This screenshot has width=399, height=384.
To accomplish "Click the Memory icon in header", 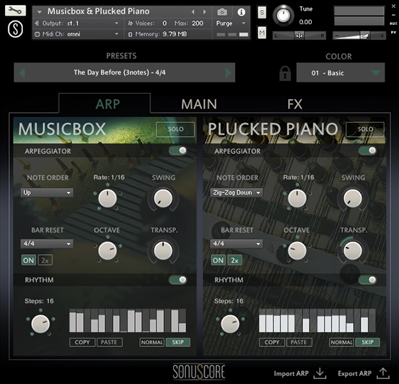I will (x=131, y=34).
